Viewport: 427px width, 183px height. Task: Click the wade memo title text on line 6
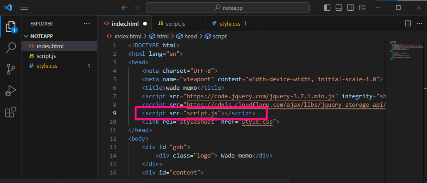click(181, 87)
